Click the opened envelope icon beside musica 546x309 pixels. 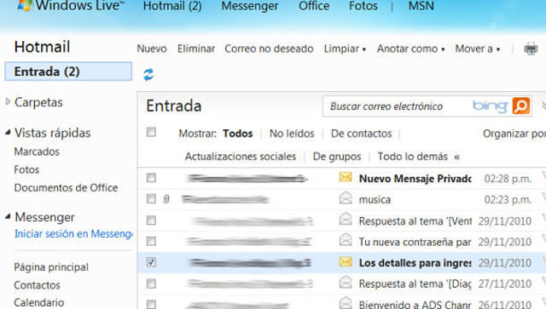pyautogui.click(x=346, y=197)
